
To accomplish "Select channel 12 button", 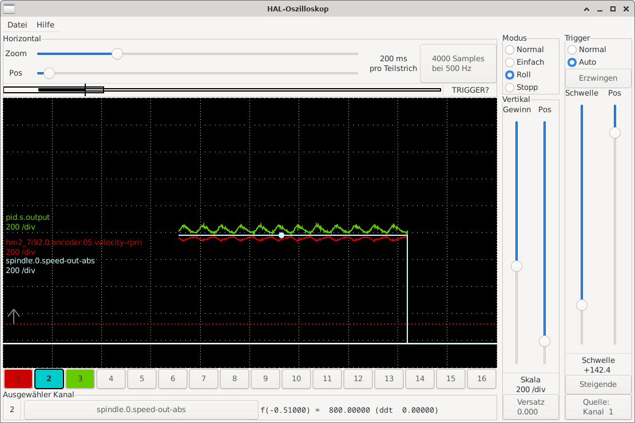I will click(358, 378).
